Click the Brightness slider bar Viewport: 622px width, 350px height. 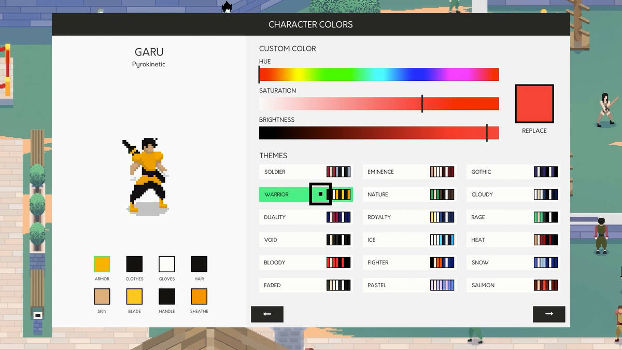click(379, 133)
